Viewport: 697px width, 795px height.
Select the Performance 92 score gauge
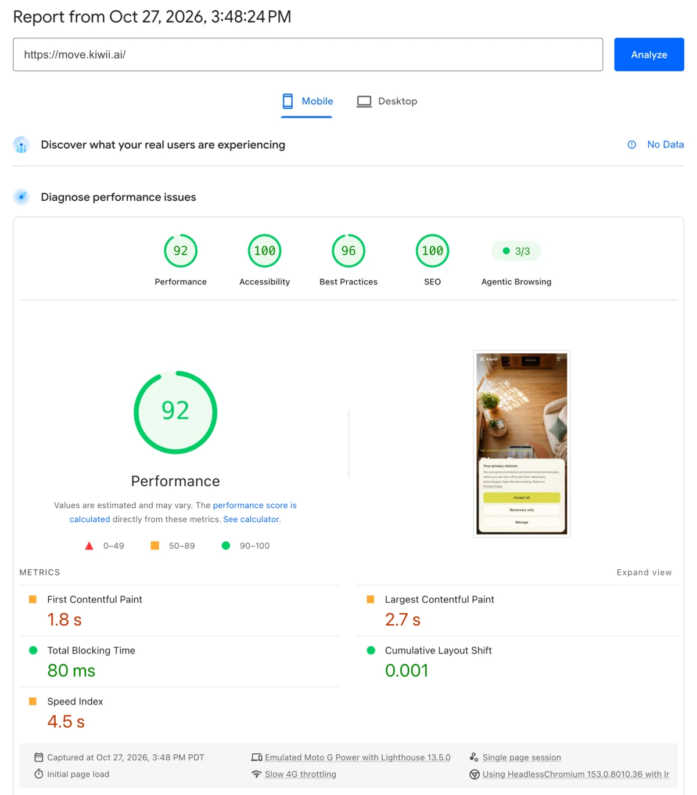pos(181,251)
